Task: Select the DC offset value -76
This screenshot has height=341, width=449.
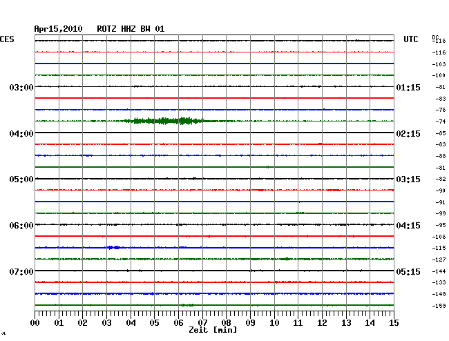Action: click(x=441, y=110)
